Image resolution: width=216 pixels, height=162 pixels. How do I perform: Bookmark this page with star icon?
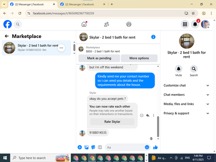point(193,13)
